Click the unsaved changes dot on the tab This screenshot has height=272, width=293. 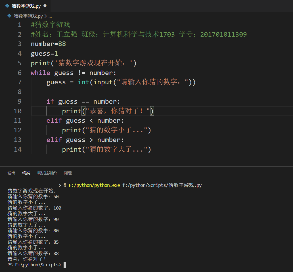[45, 5]
